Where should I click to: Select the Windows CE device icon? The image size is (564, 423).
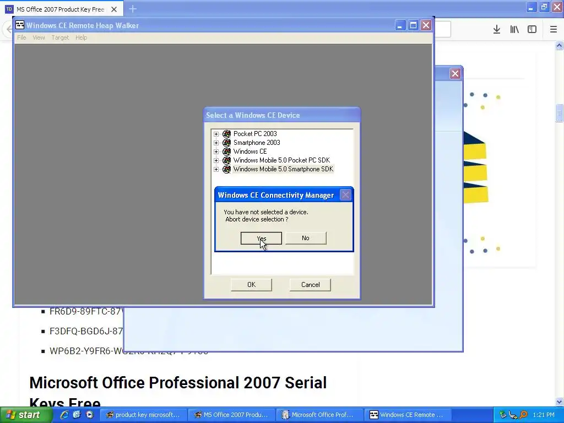click(226, 151)
